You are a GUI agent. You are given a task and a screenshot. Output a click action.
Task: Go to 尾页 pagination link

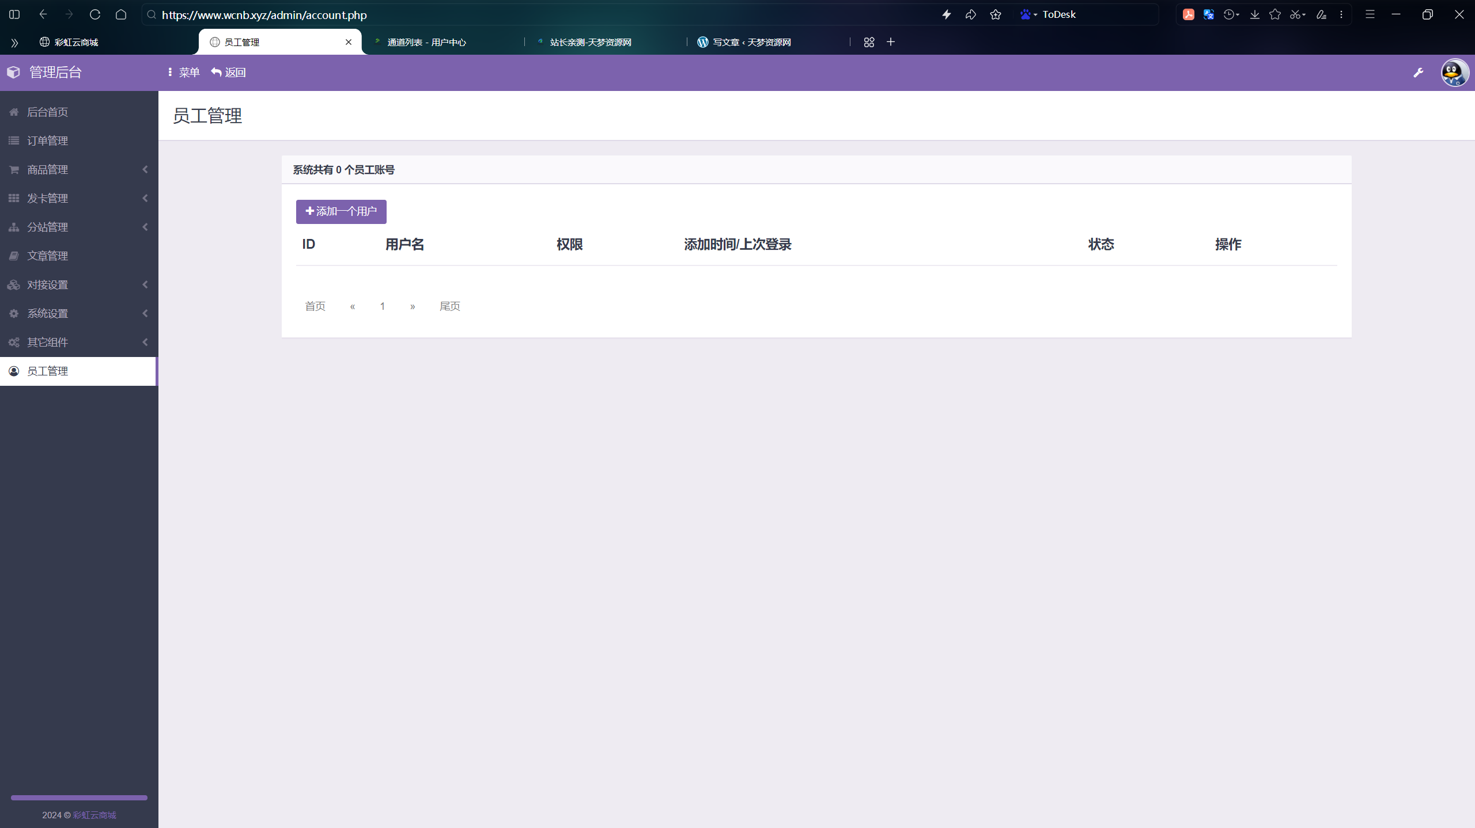point(450,306)
